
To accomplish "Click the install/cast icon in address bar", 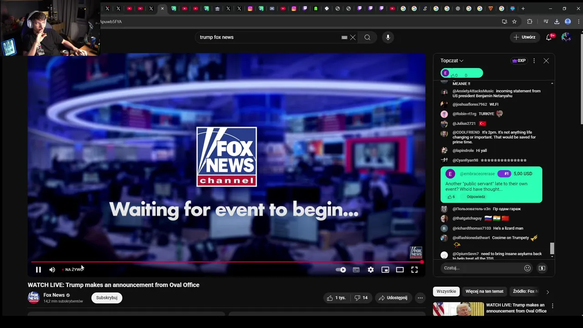I will [x=504, y=21].
